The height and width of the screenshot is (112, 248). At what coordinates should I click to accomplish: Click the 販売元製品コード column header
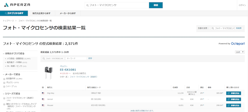(x=94, y=87)
